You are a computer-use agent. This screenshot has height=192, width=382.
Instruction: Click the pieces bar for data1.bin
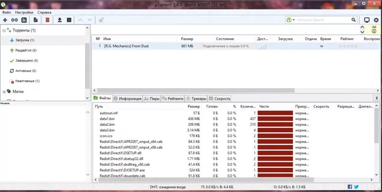[x=276, y=119]
